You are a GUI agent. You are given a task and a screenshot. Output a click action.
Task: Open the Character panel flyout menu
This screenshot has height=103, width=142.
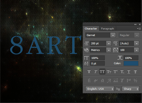[x=139, y=29]
